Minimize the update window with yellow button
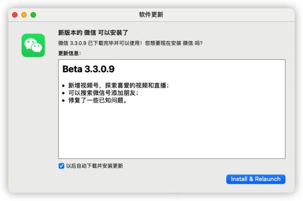Image resolution: width=303 pixels, height=201 pixels. pos(25,15)
